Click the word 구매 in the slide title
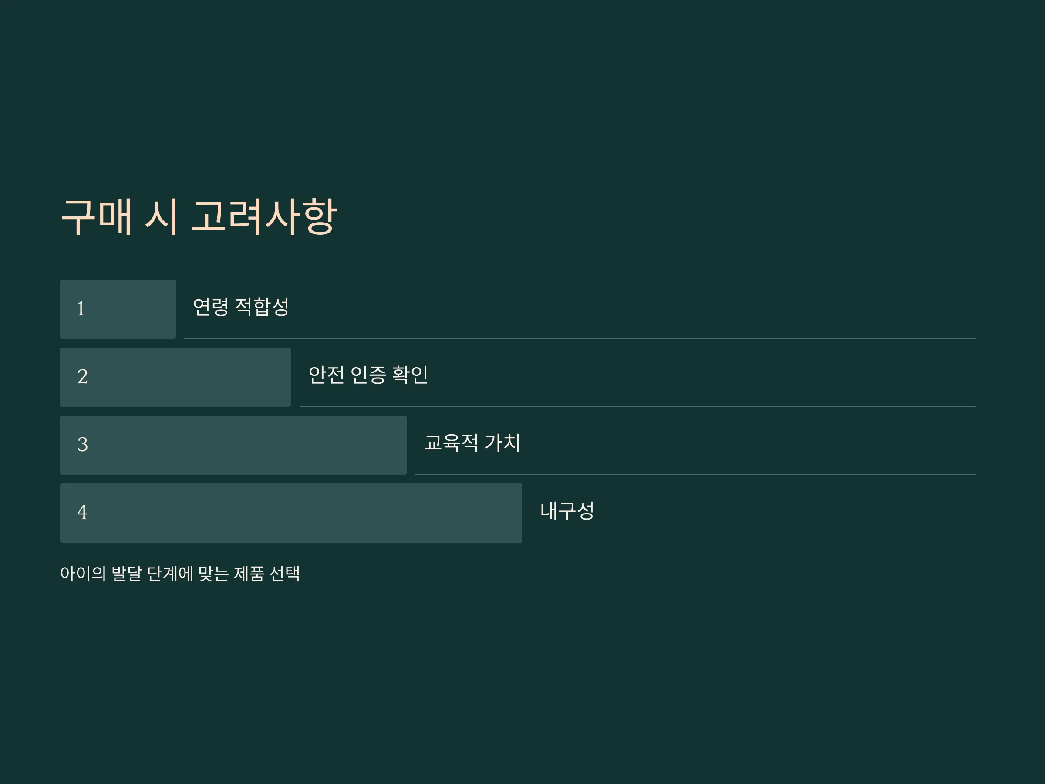The height and width of the screenshot is (784, 1045). 96,216
